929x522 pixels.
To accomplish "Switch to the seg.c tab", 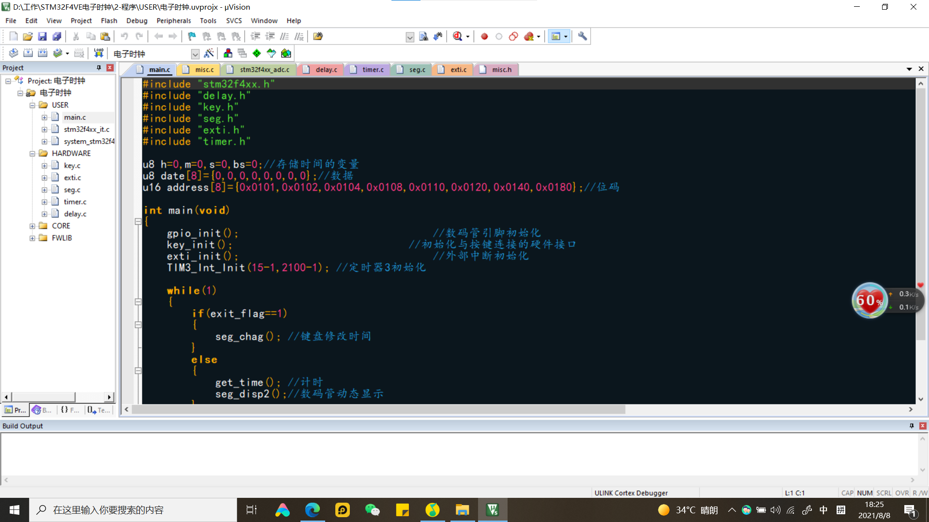I will pyautogui.click(x=411, y=70).
